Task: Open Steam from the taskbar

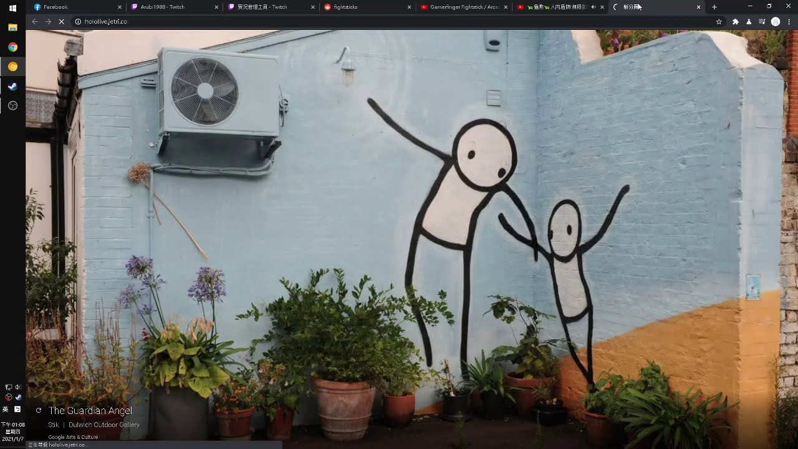Action: (x=12, y=86)
